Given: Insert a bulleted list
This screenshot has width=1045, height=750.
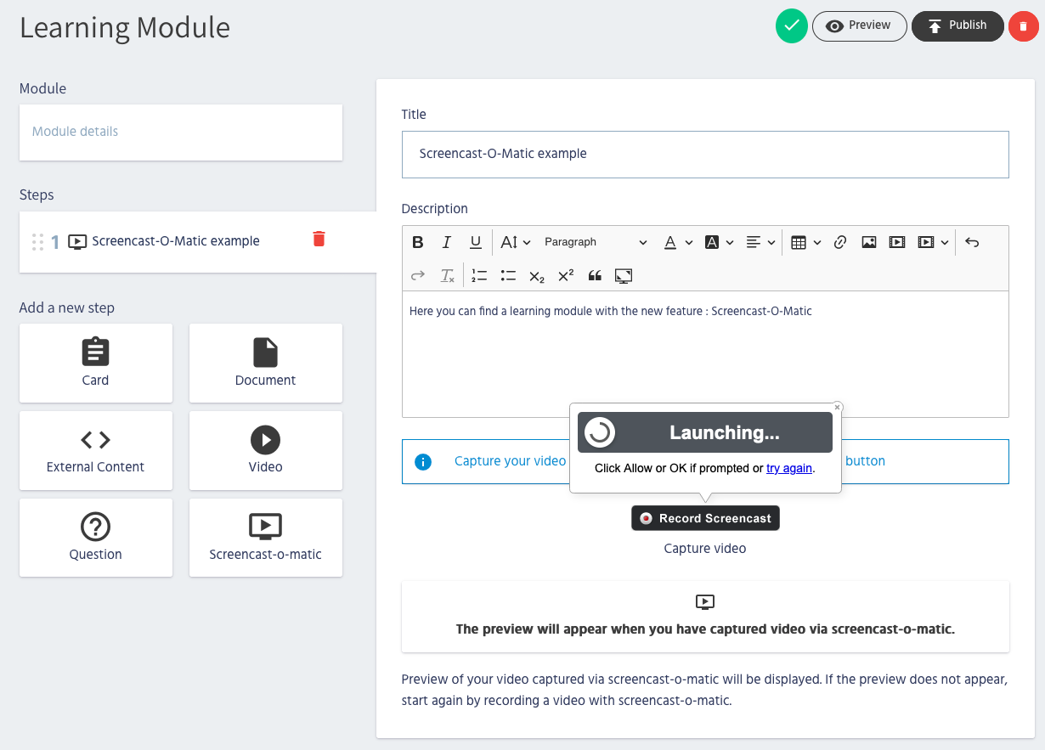Looking at the screenshot, I should (x=508, y=276).
